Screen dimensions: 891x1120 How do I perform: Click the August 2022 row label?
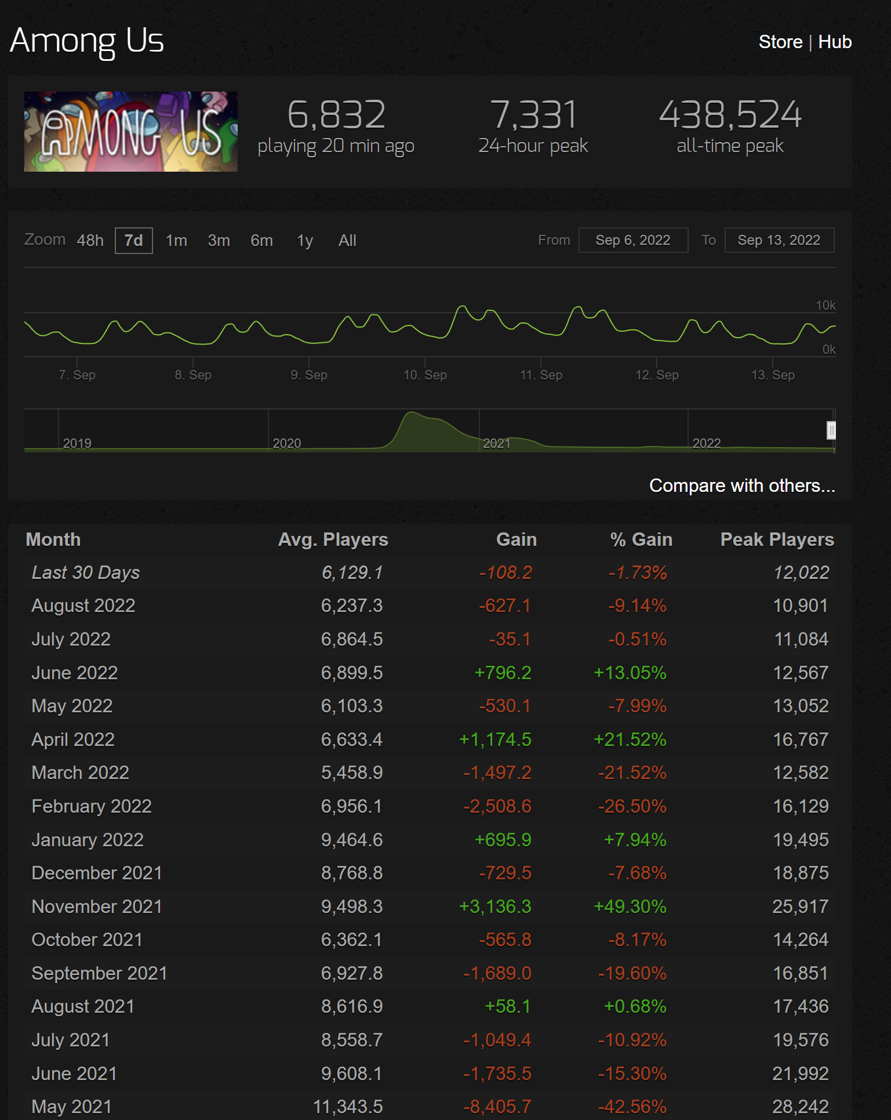(83, 606)
